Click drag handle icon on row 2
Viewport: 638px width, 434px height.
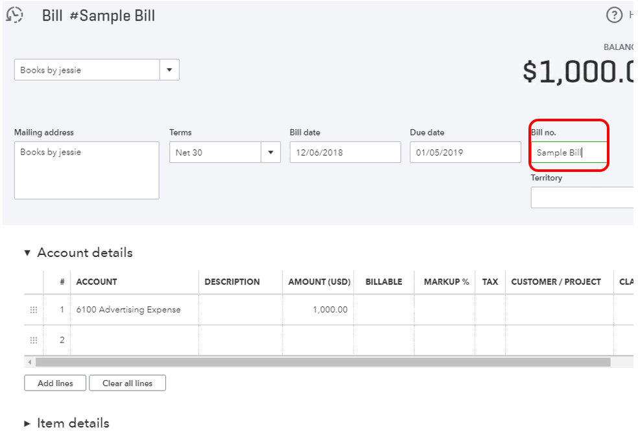coord(34,340)
